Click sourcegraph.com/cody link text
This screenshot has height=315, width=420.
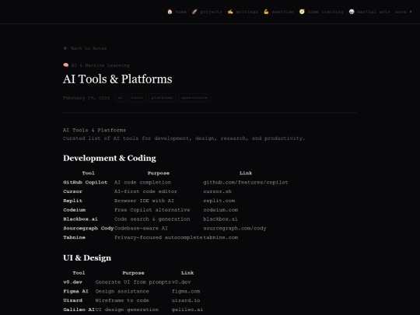coord(235,228)
